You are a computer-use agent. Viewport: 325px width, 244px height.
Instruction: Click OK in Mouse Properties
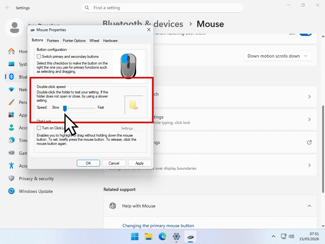pos(88,163)
